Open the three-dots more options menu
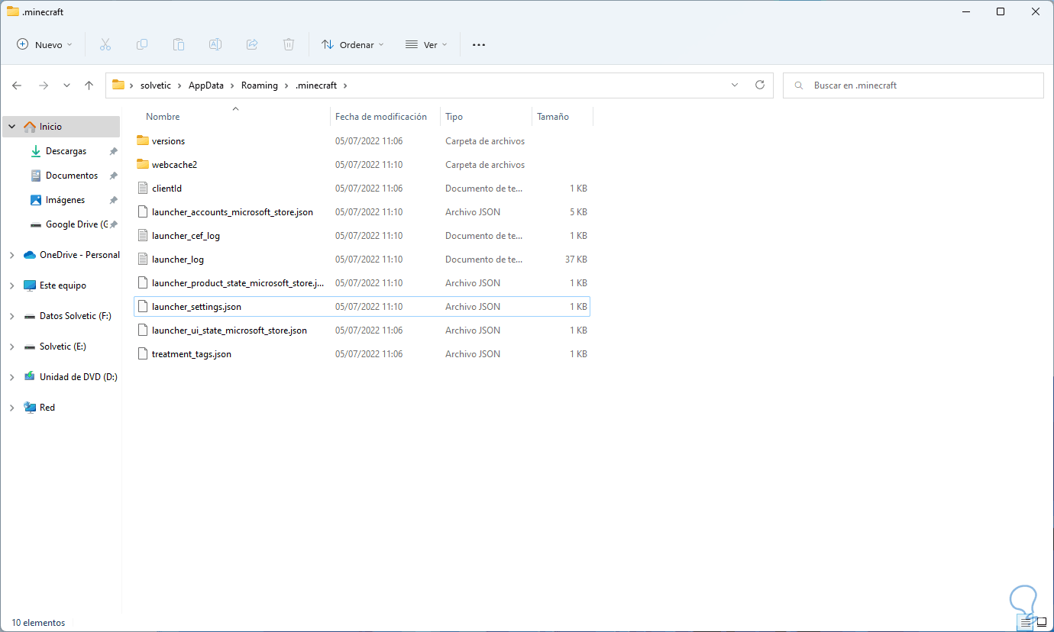Image resolution: width=1054 pixels, height=632 pixels. click(479, 45)
